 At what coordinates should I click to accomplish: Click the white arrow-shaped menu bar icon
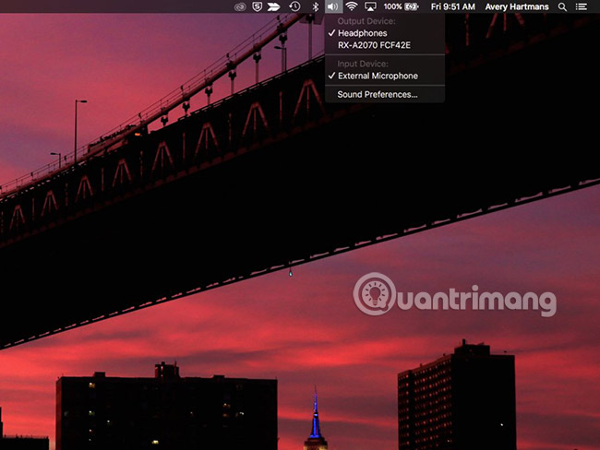click(x=274, y=6)
